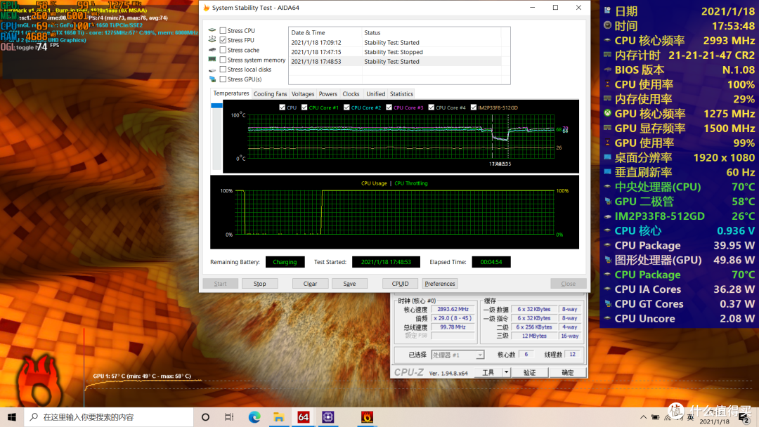Stop the stability test with Stop button
Screen dimensions: 759x427
click(259, 284)
